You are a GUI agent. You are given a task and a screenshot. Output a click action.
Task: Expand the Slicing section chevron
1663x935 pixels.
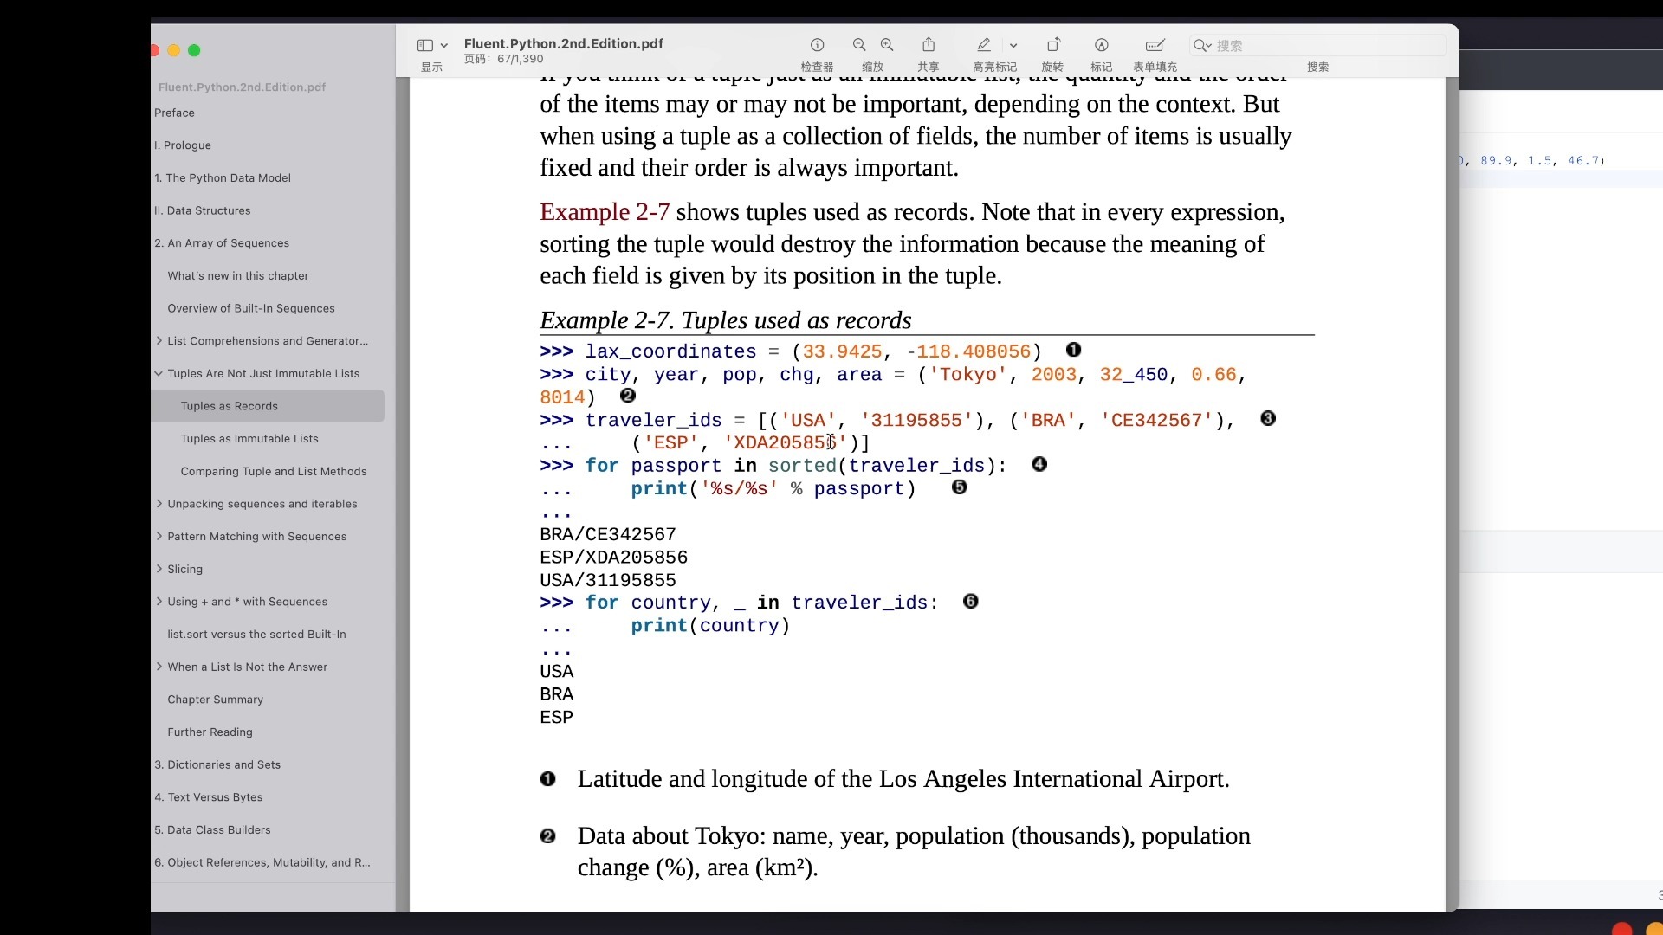159,569
